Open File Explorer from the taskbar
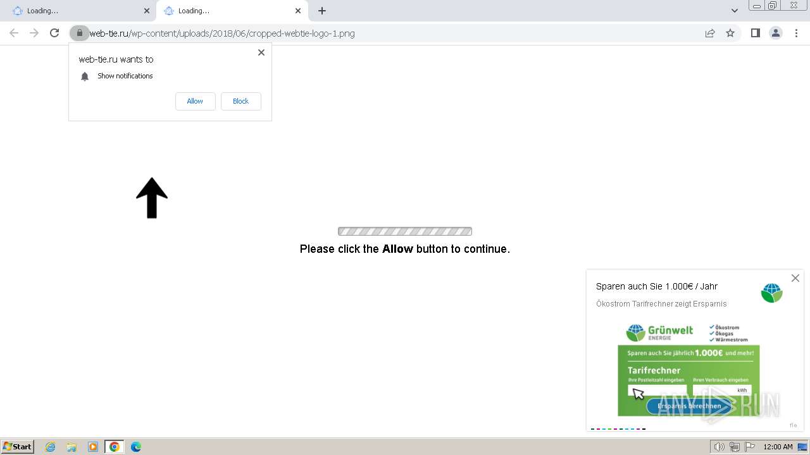 (72, 447)
